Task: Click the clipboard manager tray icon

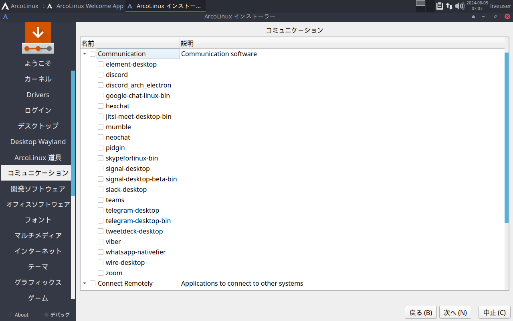Action: pos(440,6)
